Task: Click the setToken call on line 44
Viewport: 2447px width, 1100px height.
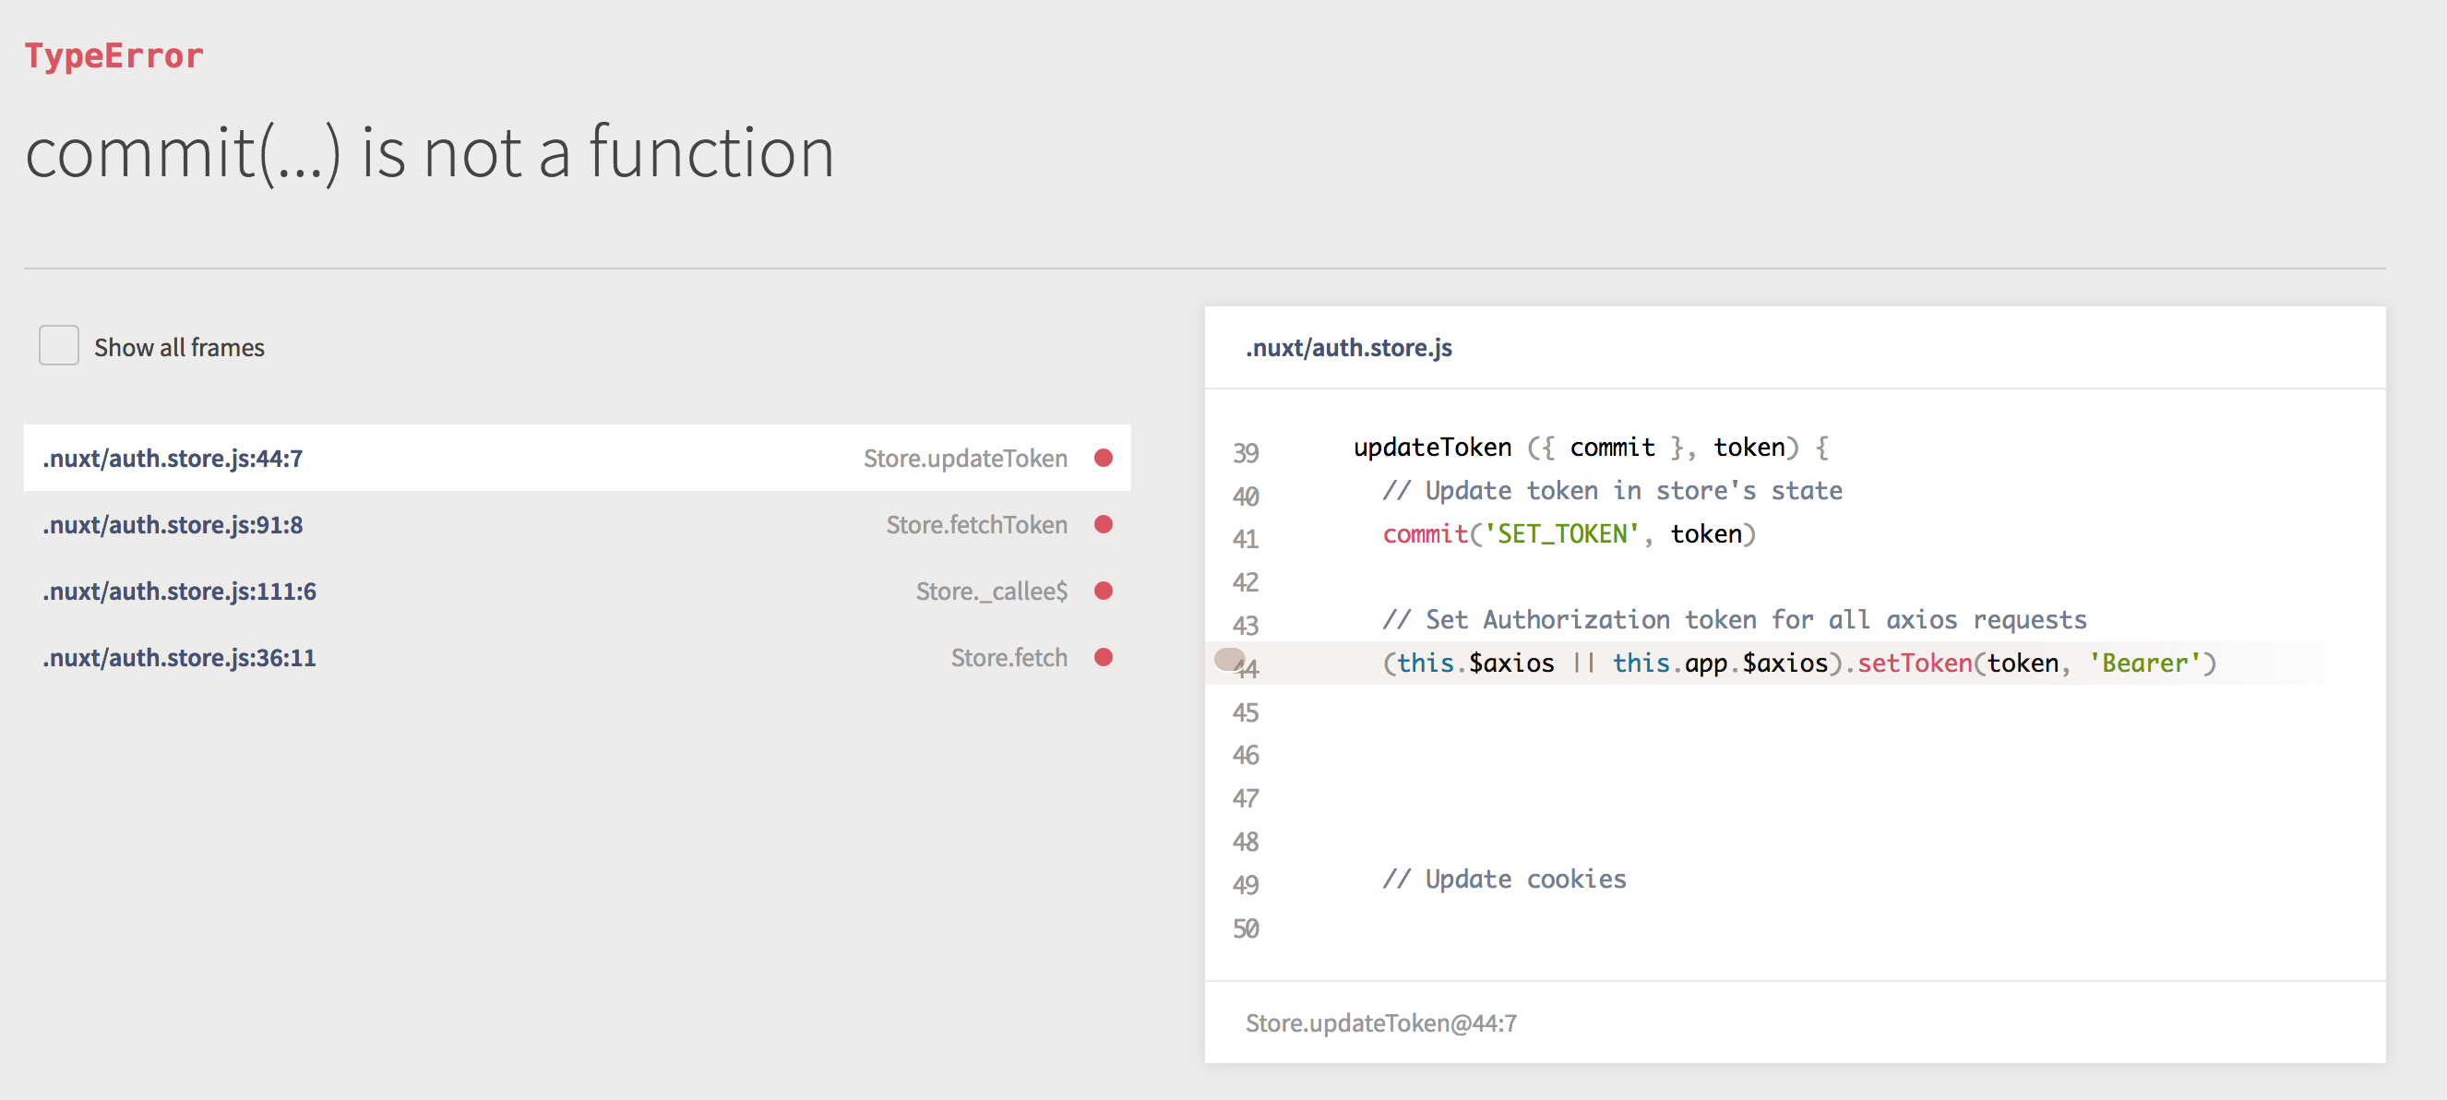Action: click(1914, 663)
